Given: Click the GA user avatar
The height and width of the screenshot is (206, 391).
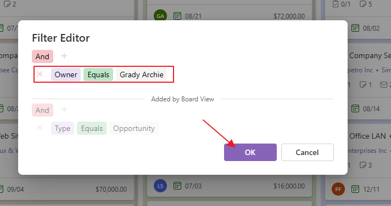Looking at the screenshot, I should click(160, 15).
